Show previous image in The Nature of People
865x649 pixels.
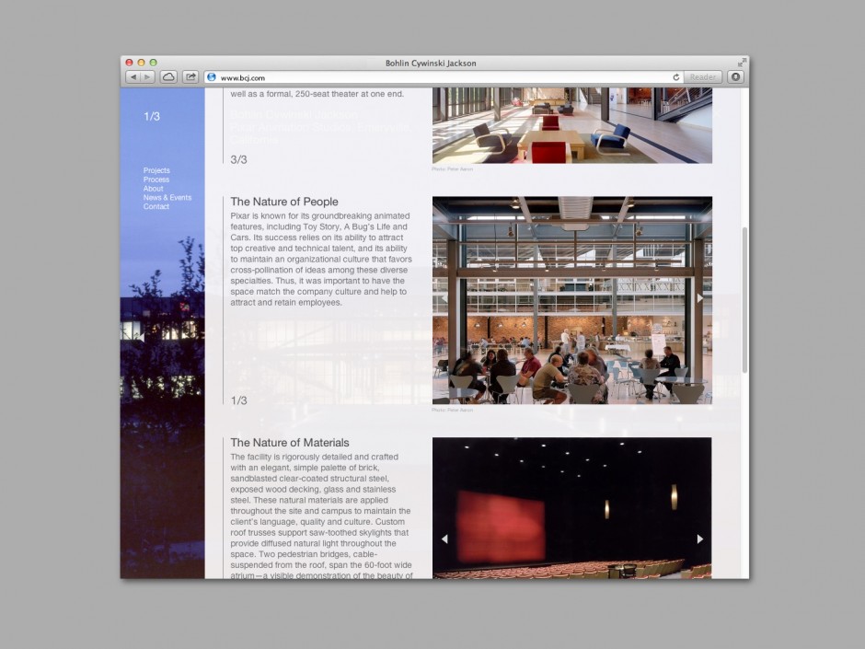click(444, 298)
